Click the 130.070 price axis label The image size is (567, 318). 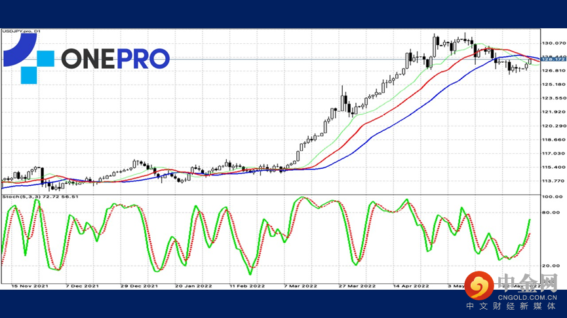pyautogui.click(x=553, y=43)
